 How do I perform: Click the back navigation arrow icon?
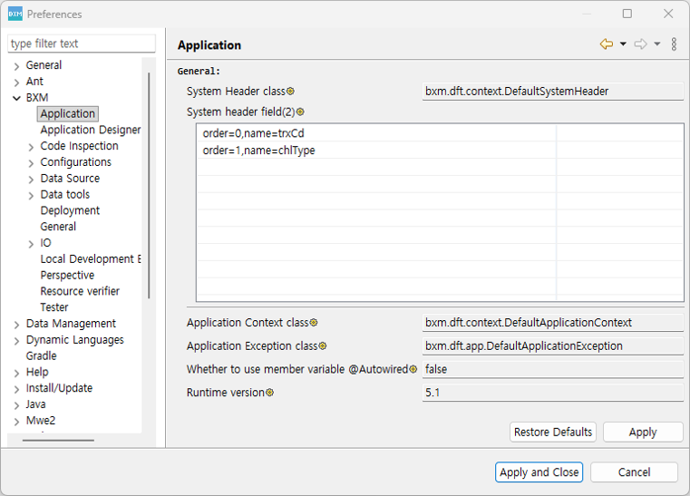click(x=607, y=44)
